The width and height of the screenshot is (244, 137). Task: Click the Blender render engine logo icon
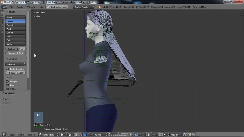[x=99, y=7]
